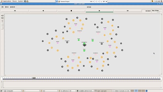Screen dimensions: 163x92
Task: Click the volume icon in the system tray
Action: coord(161,1)
